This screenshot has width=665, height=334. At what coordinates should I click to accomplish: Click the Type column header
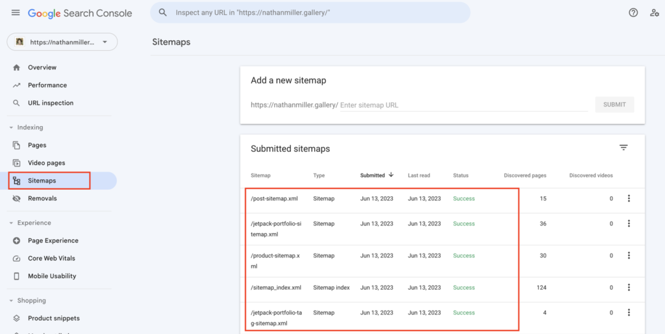coord(319,175)
